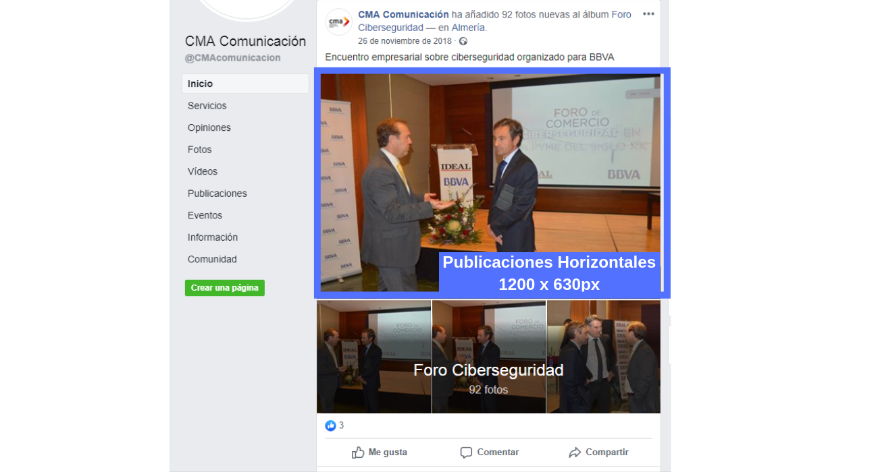Open Servicios in the sidebar
878x472 pixels.
207,106
